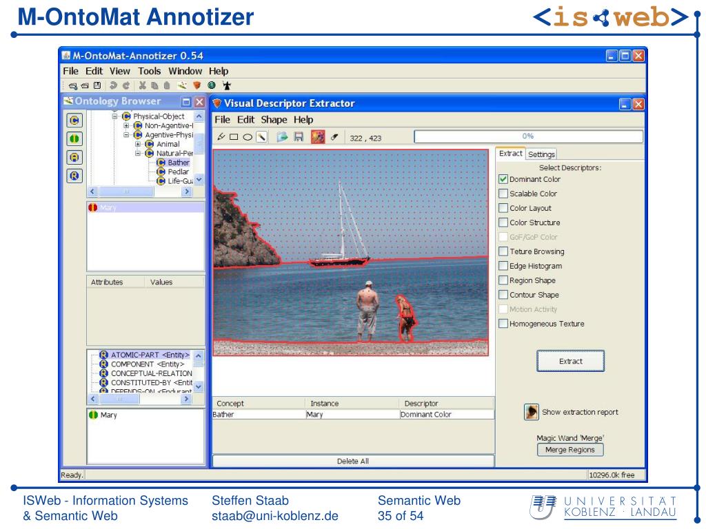Click the Delete All button
The height and width of the screenshot is (529, 706).
pyautogui.click(x=353, y=461)
